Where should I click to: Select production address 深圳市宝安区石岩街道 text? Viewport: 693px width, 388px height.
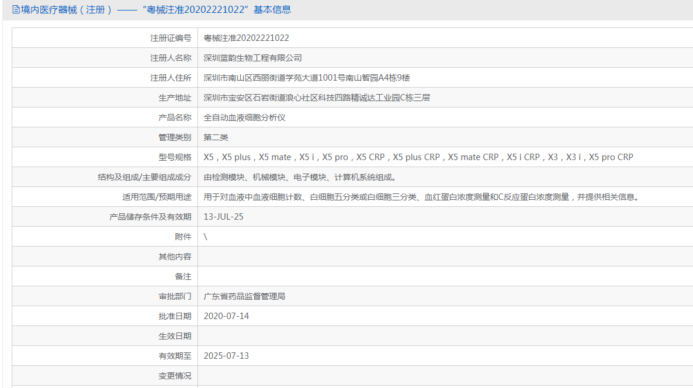[x=244, y=98]
